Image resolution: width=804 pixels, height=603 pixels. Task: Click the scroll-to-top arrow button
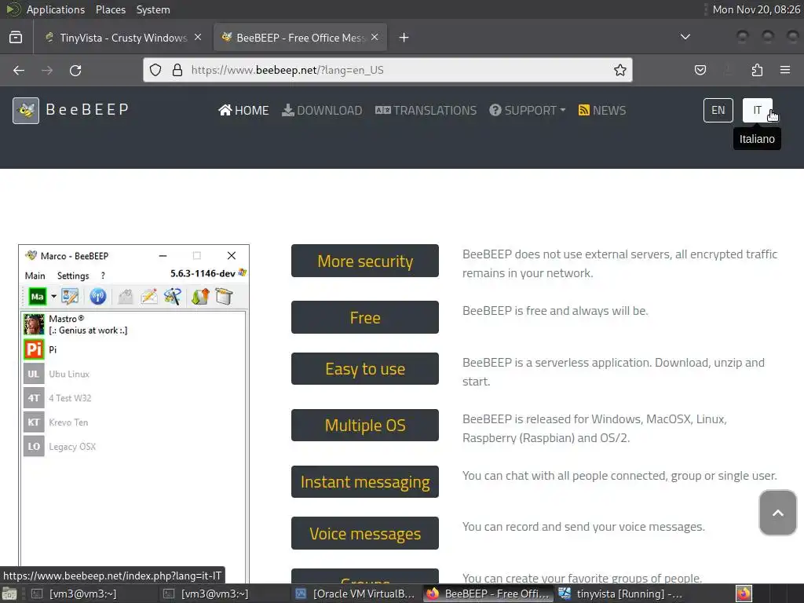[778, 513]
